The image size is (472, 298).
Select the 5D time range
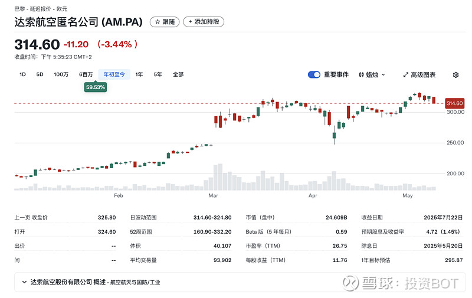coord(40,74)
